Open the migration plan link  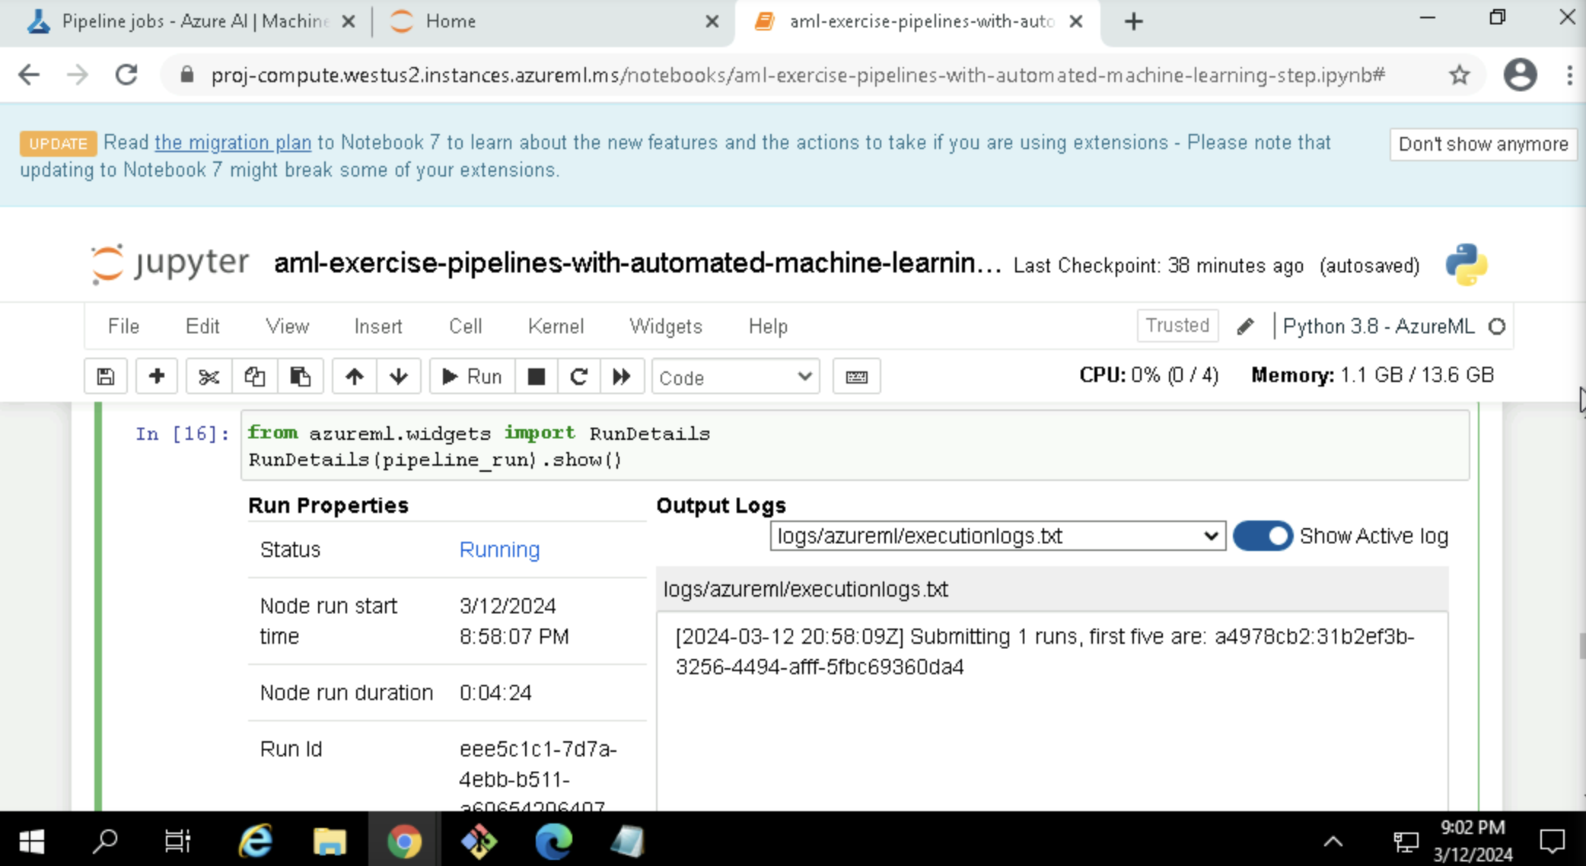click(233, 142)
